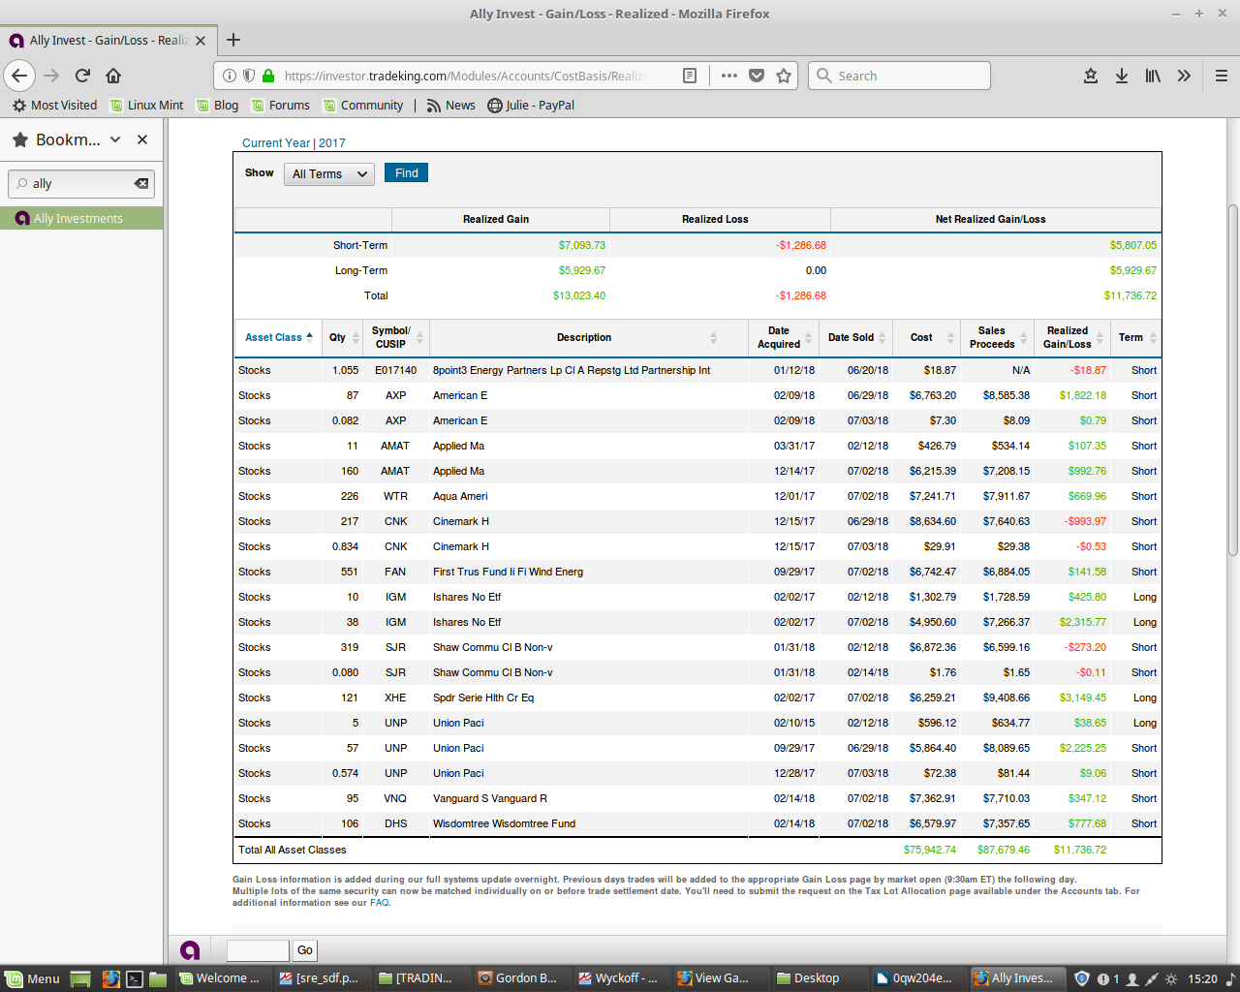Click the browser forward arrow
This screenshot has height=992, width=1240.
pos(51,76)
